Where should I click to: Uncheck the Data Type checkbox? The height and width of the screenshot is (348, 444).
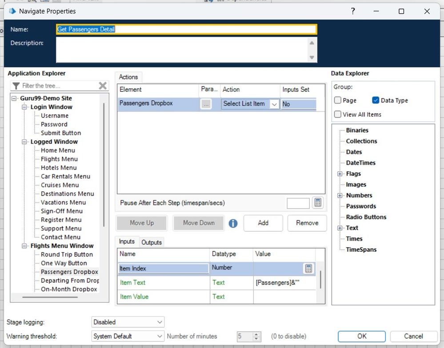(x=376, y=101)
